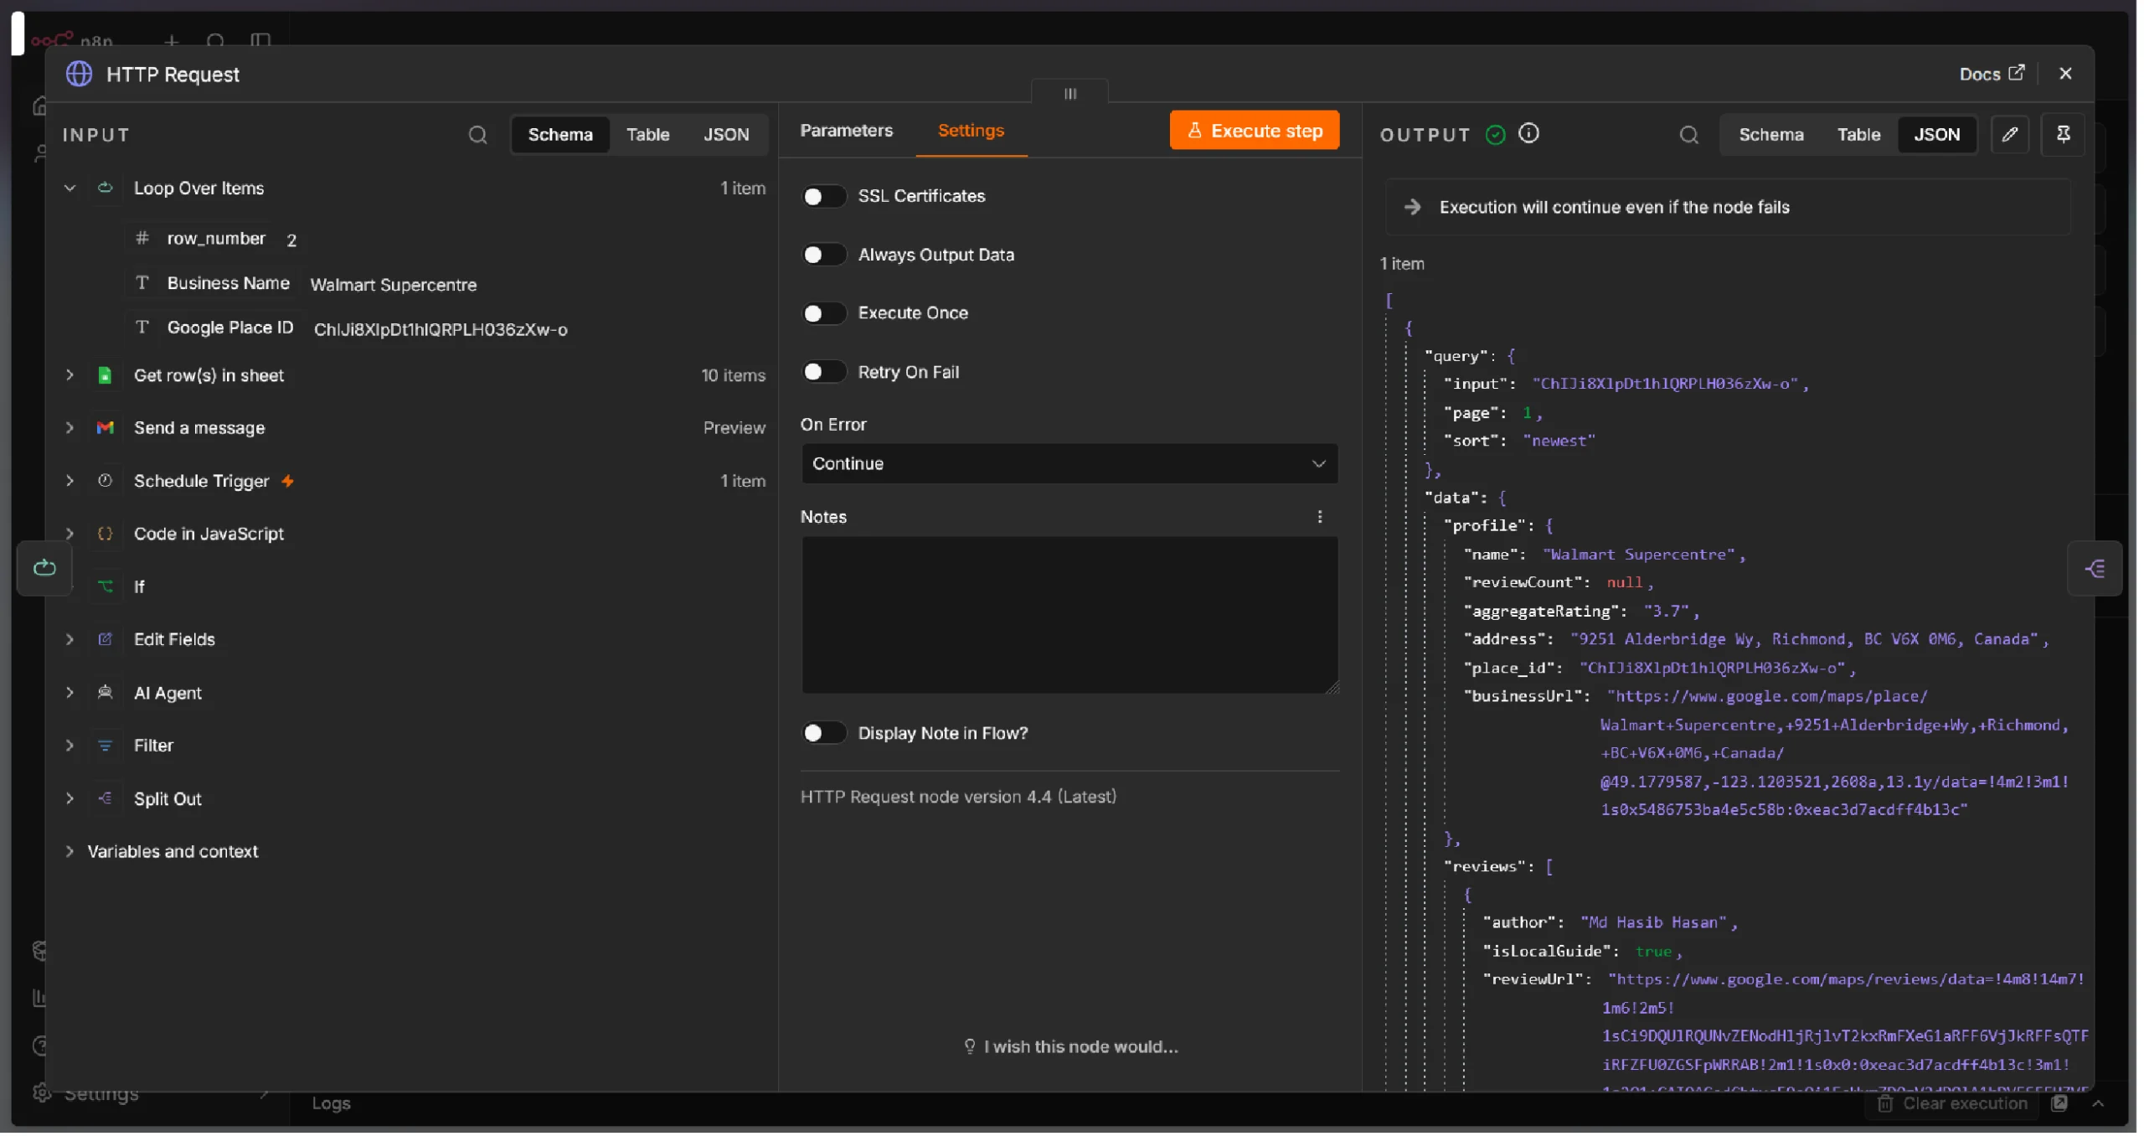The image size is (2144, 1136).
Task: Click I wish this node would link
Action: [x=1070, y=1046]
